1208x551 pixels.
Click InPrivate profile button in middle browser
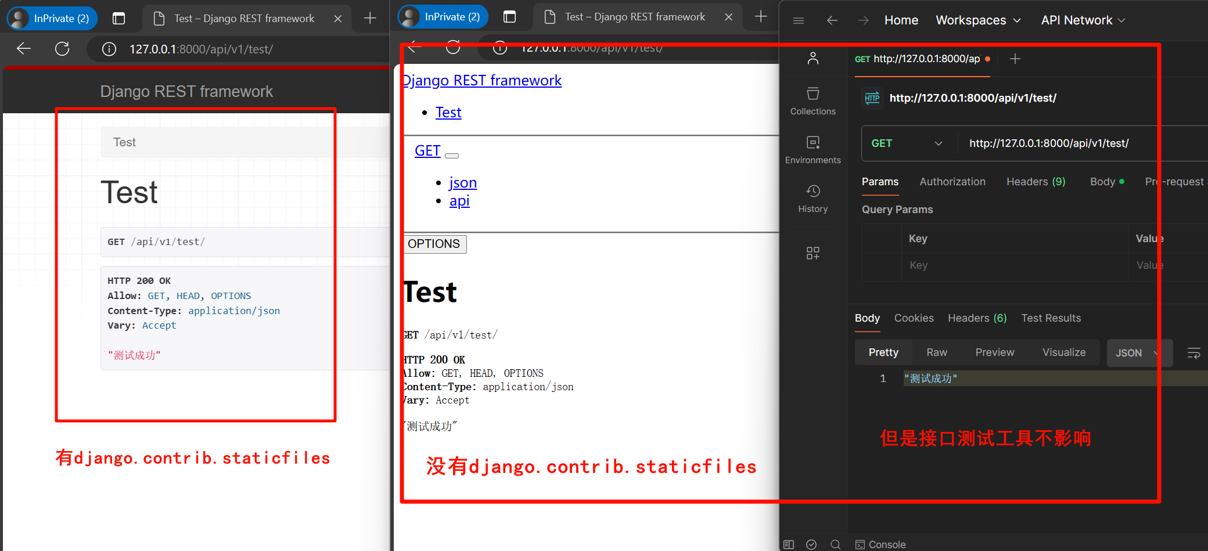coord(443,17)
